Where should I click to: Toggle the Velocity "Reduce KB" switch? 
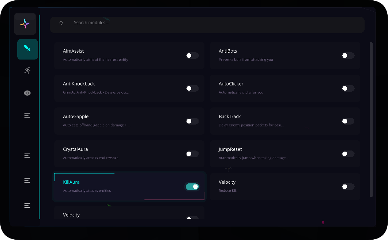[x=348, y=187]
